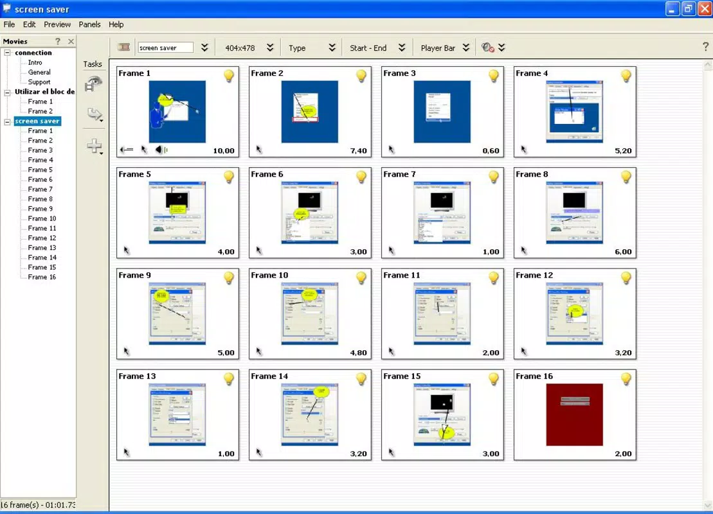Click the cursor icon in Frame 11 card
Image resolution: width=713 pixels, height=514 pixels.
392,351
